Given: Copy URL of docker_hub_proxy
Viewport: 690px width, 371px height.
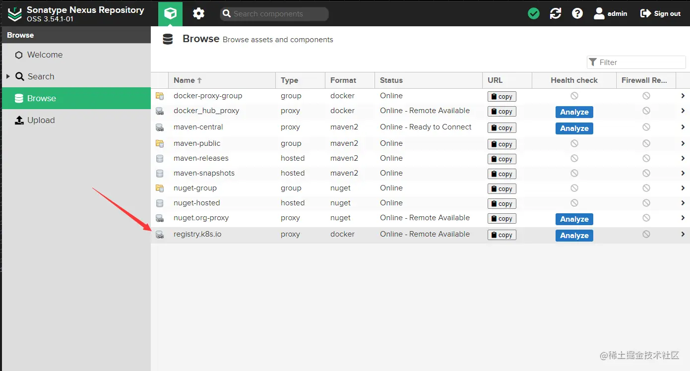Looking at the screenshot, I should (x=502, y=112).
